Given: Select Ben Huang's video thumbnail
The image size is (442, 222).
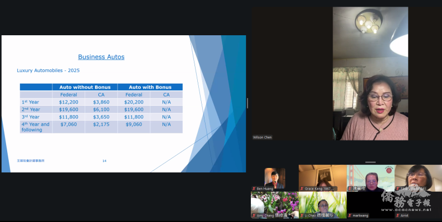Looking at the screenshot, I should tap(275, 177).
